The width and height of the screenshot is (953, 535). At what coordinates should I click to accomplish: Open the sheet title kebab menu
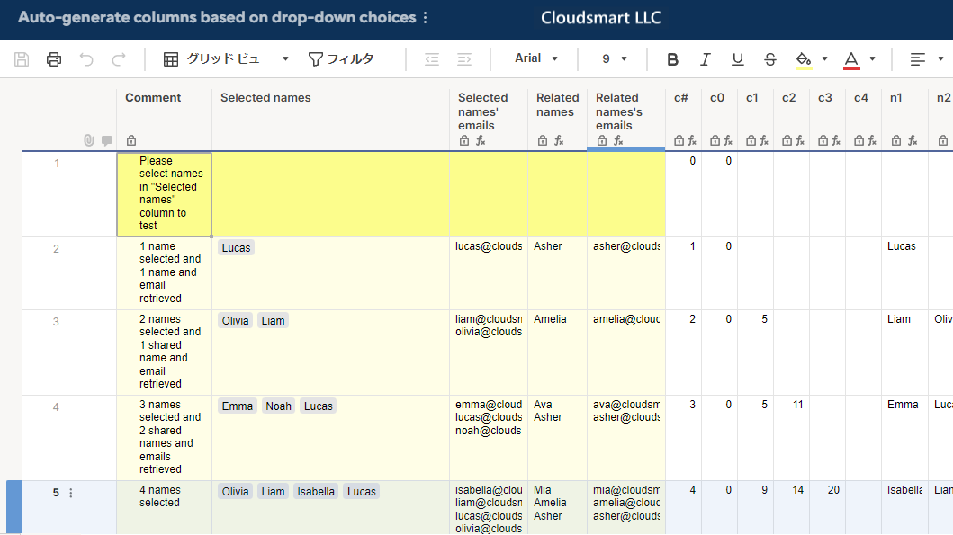tap(426, 16)
